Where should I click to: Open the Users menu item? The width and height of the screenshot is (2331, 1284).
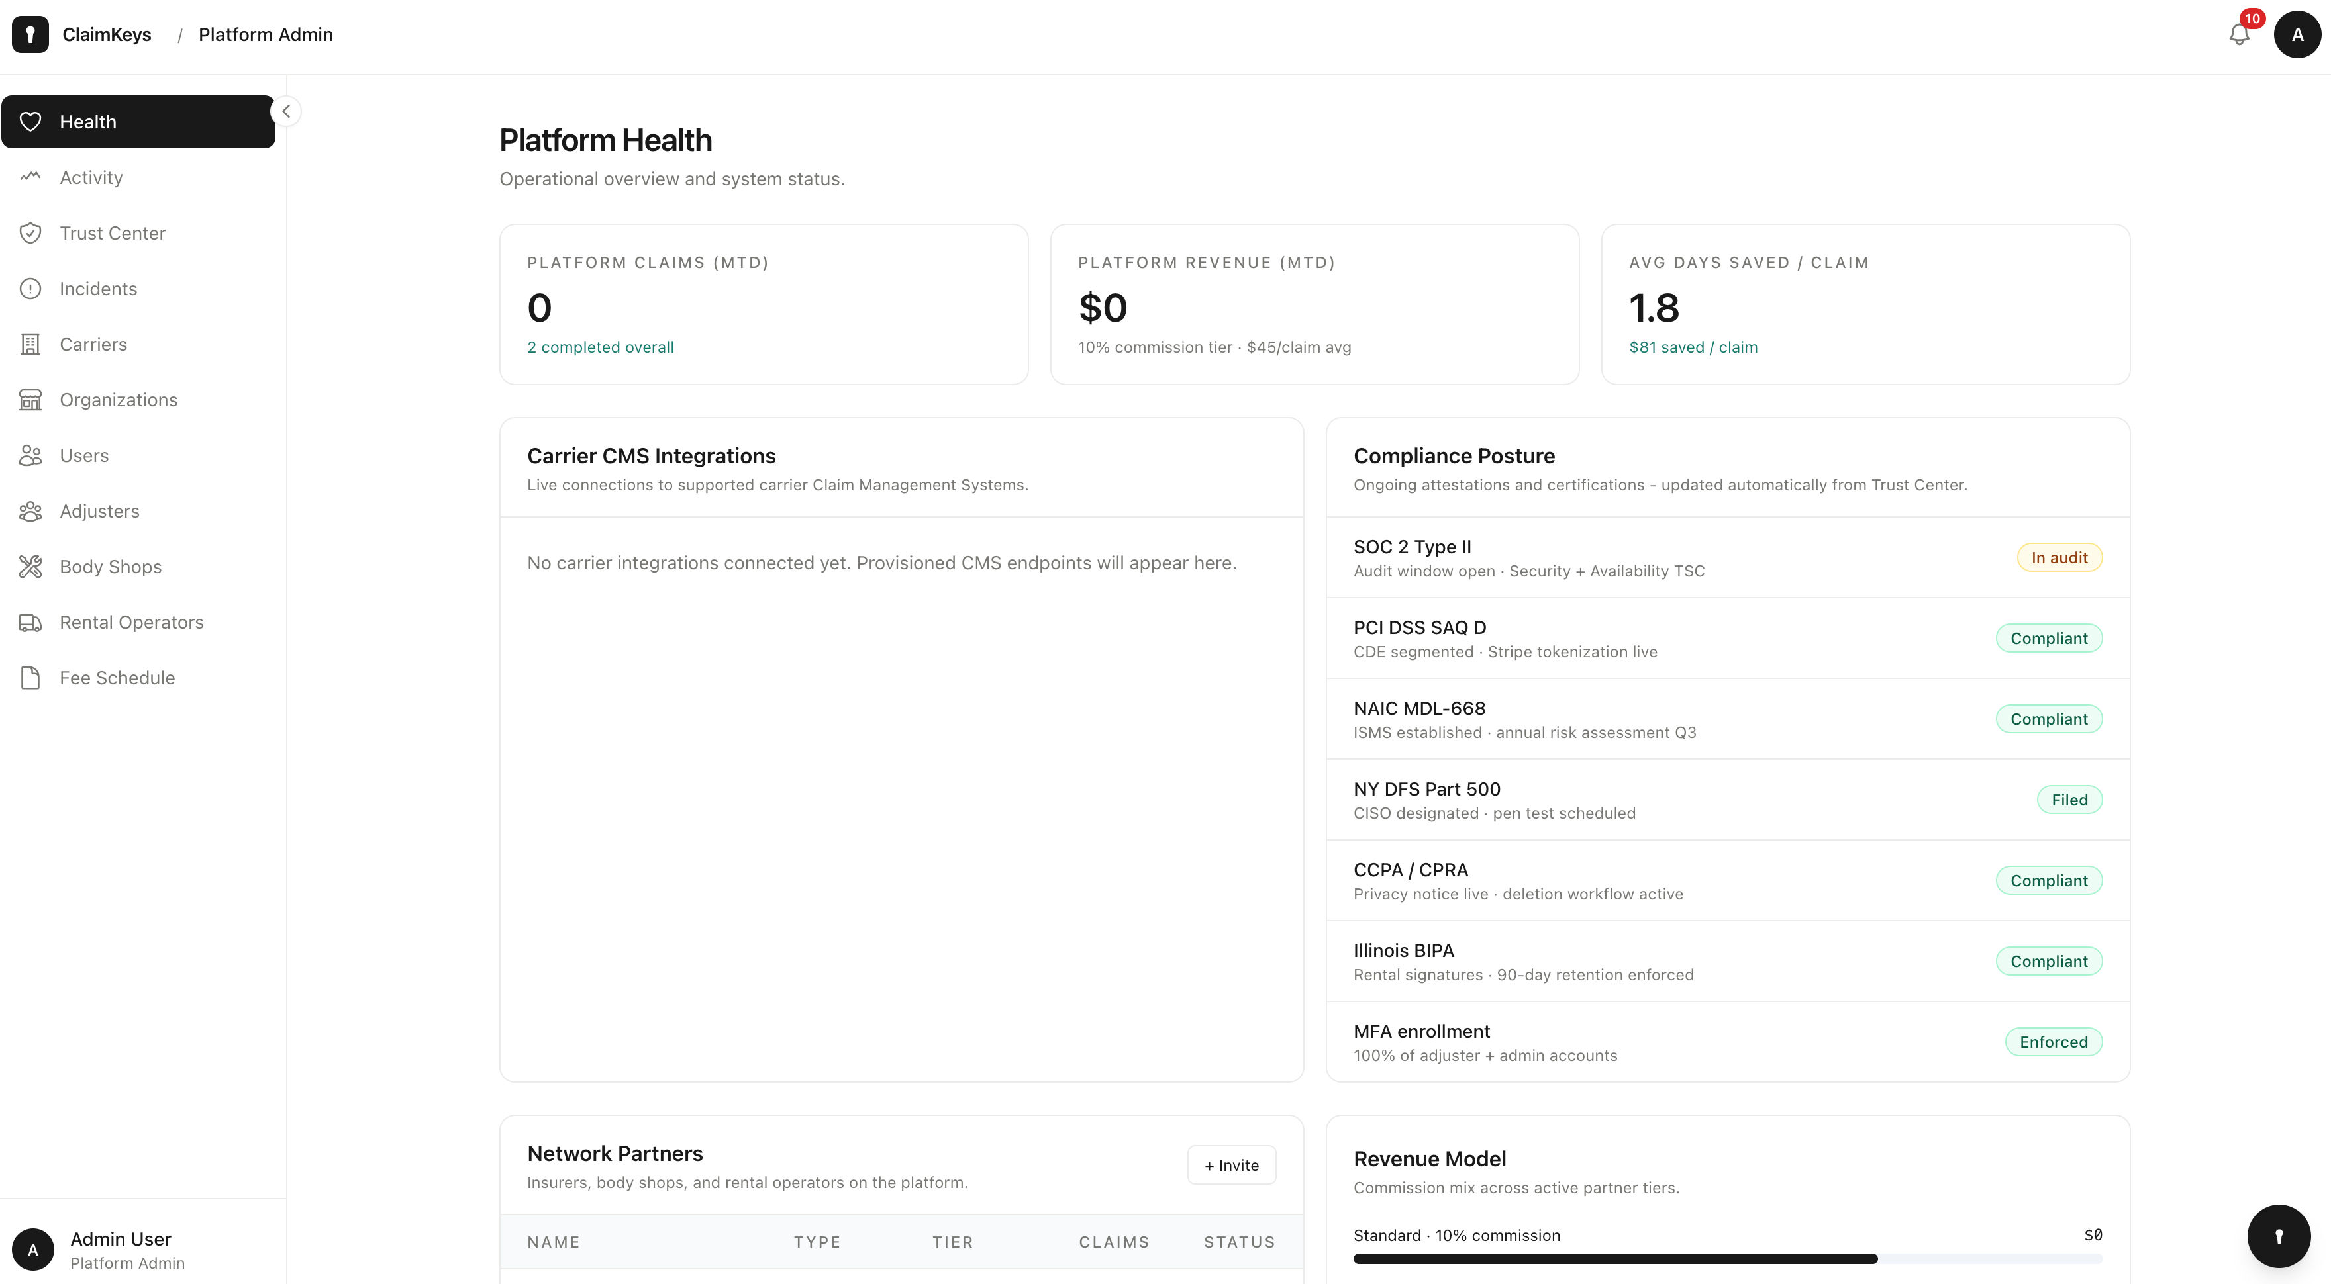(x=138, y=455)
